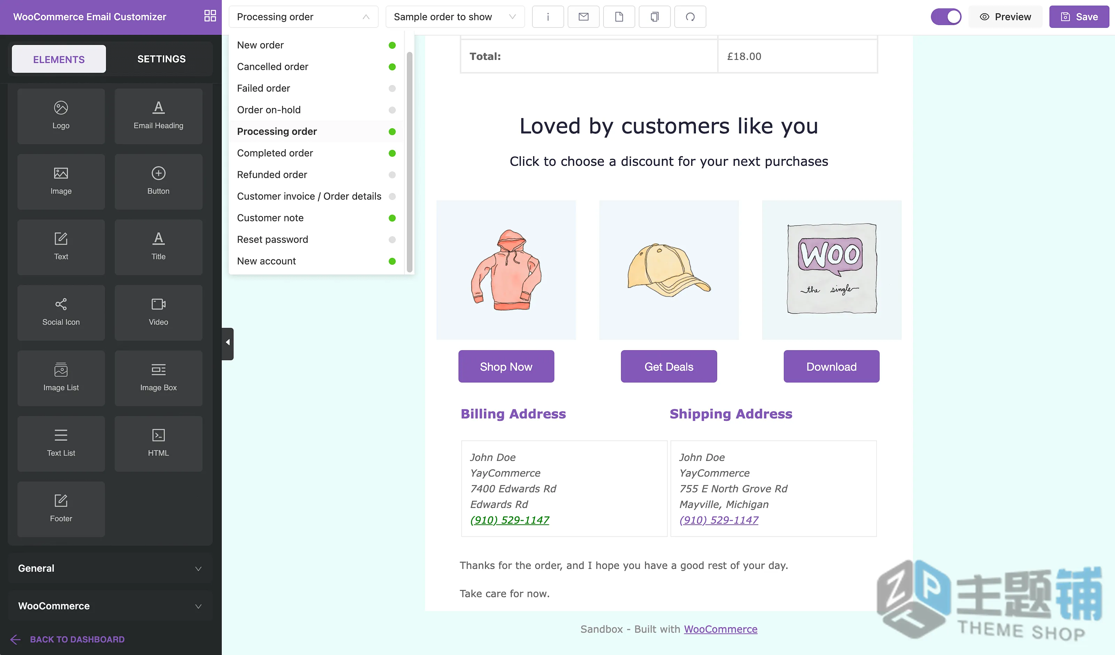Select Refunded order template
1115x655 pixels.
(x=316, y=175)
